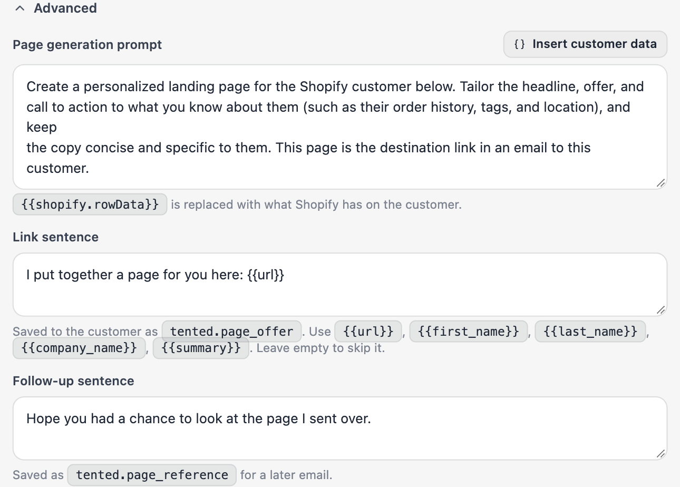Image resolution: width=680 pixels, height=487 pixels.
Task: Click 'is replaced with what Shopify has' hint
Action: [x=316, y=204]
